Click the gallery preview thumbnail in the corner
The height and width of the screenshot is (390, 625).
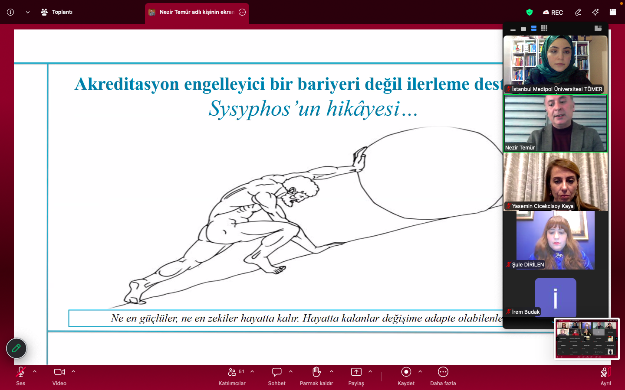coord(587,339)
